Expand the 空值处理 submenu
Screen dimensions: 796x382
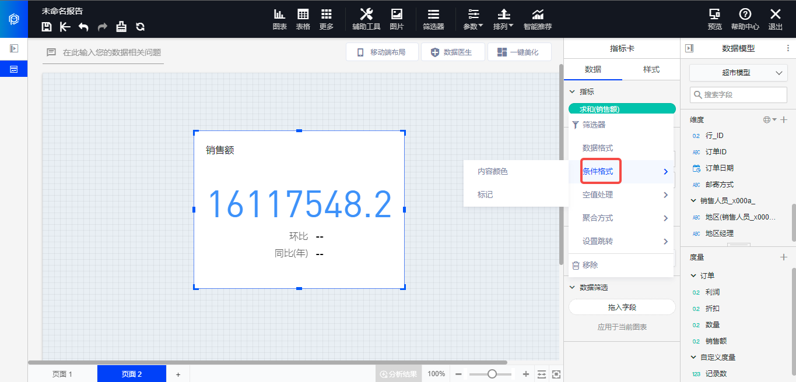coord(621,194)
